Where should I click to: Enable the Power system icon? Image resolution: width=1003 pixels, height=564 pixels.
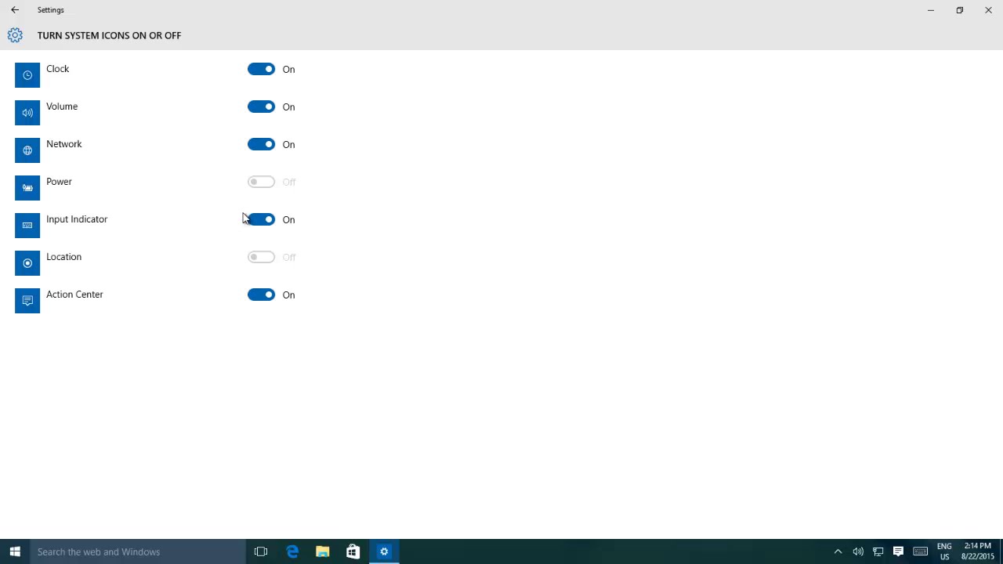(x=261, y=182)
